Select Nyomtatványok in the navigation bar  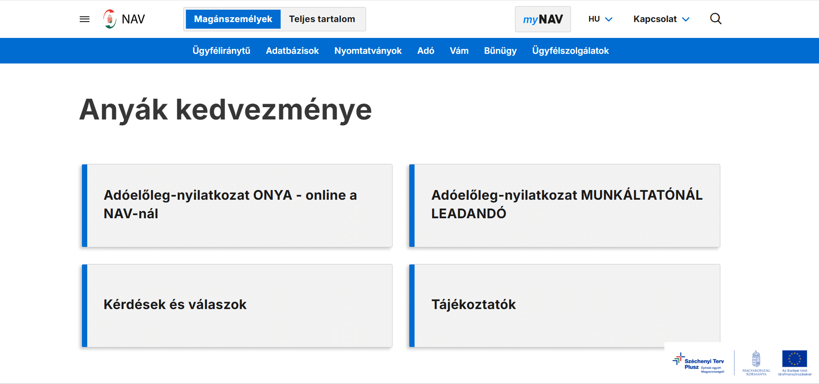point(368,51)
